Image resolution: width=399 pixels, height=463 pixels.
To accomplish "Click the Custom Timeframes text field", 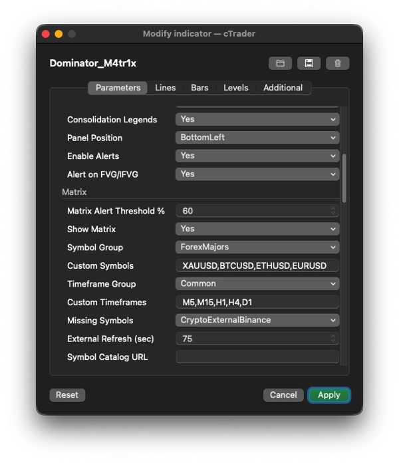I will click(257, 302).
